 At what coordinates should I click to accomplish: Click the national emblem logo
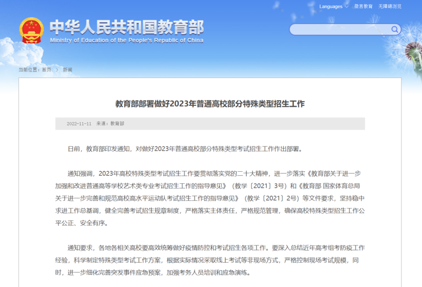32,32
